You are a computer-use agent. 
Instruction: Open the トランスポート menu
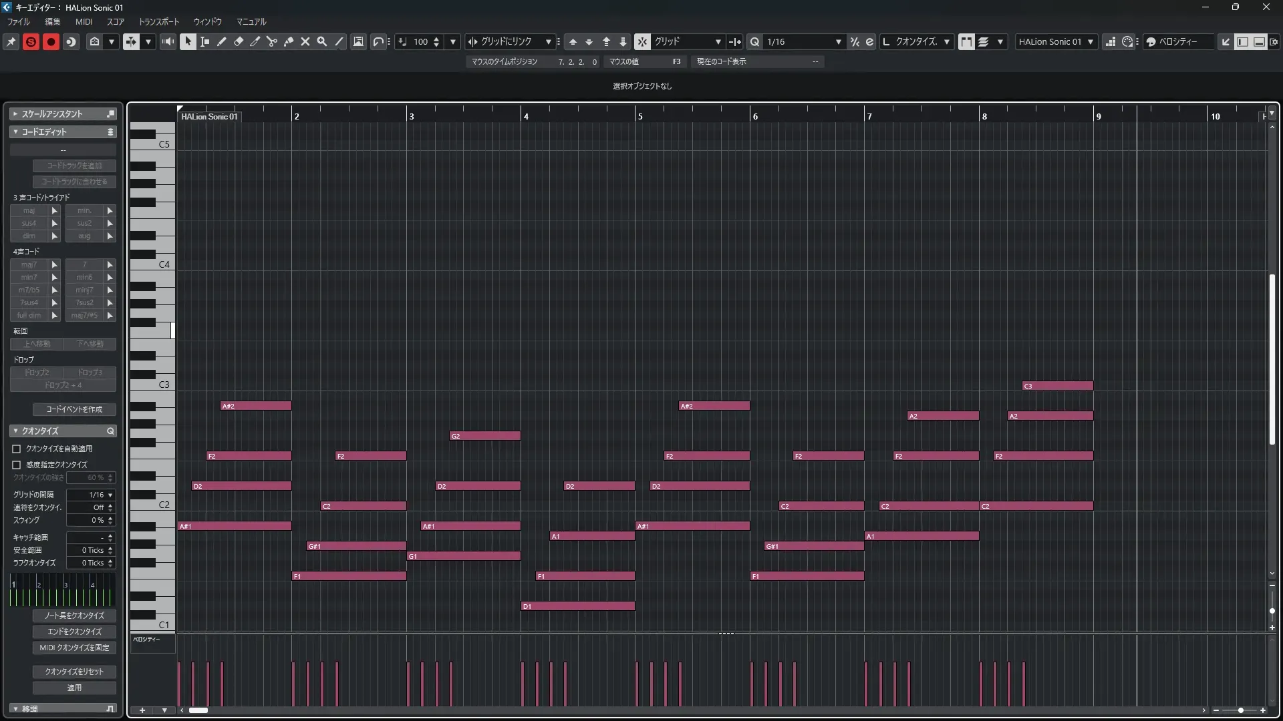[x=158, y=21]
